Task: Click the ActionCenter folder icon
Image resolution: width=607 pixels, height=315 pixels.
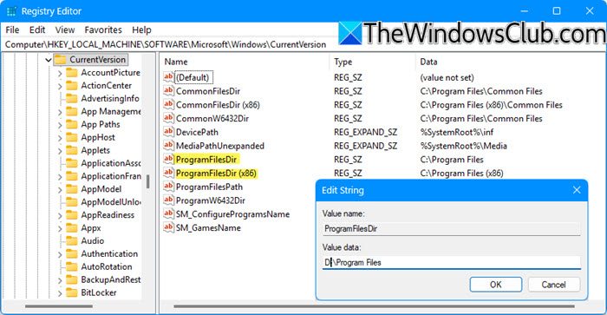Action: coord(72,86)
